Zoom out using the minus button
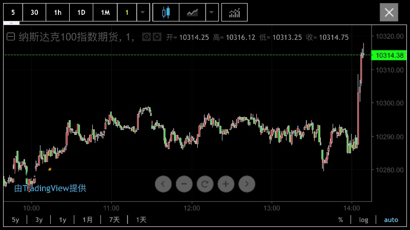Screen dimensions: 410x230 184,184
